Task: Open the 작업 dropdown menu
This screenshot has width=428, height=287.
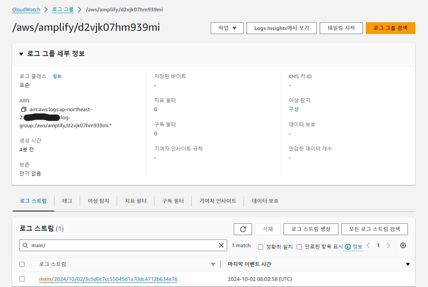Action: [227, 28]
